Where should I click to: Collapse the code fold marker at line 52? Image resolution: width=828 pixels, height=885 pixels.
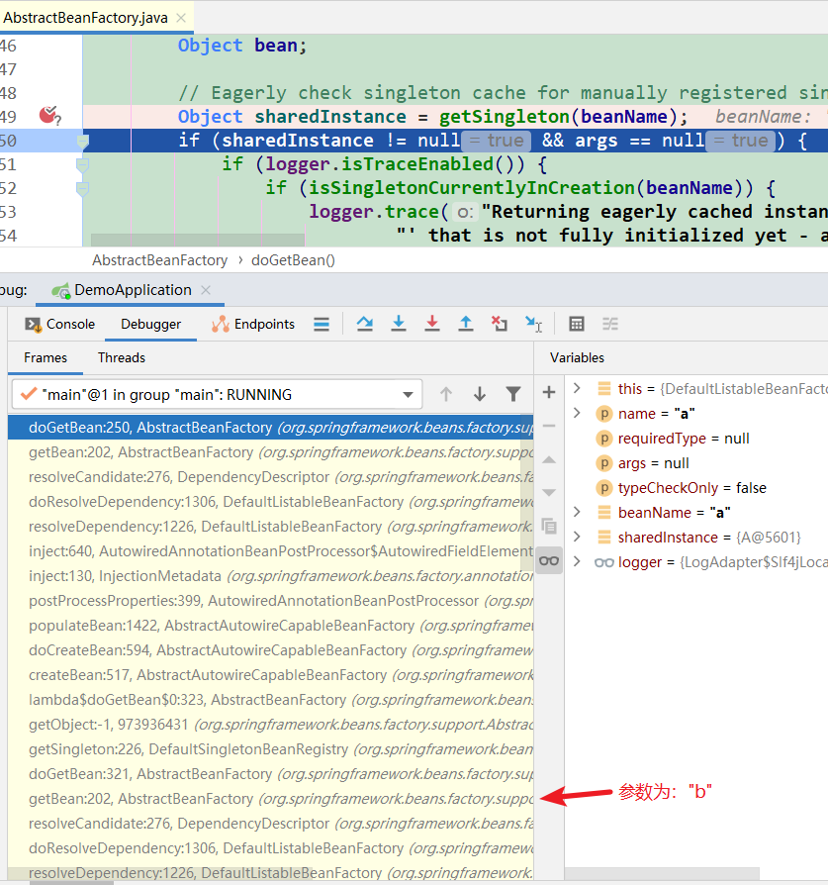tap(82, 188)
